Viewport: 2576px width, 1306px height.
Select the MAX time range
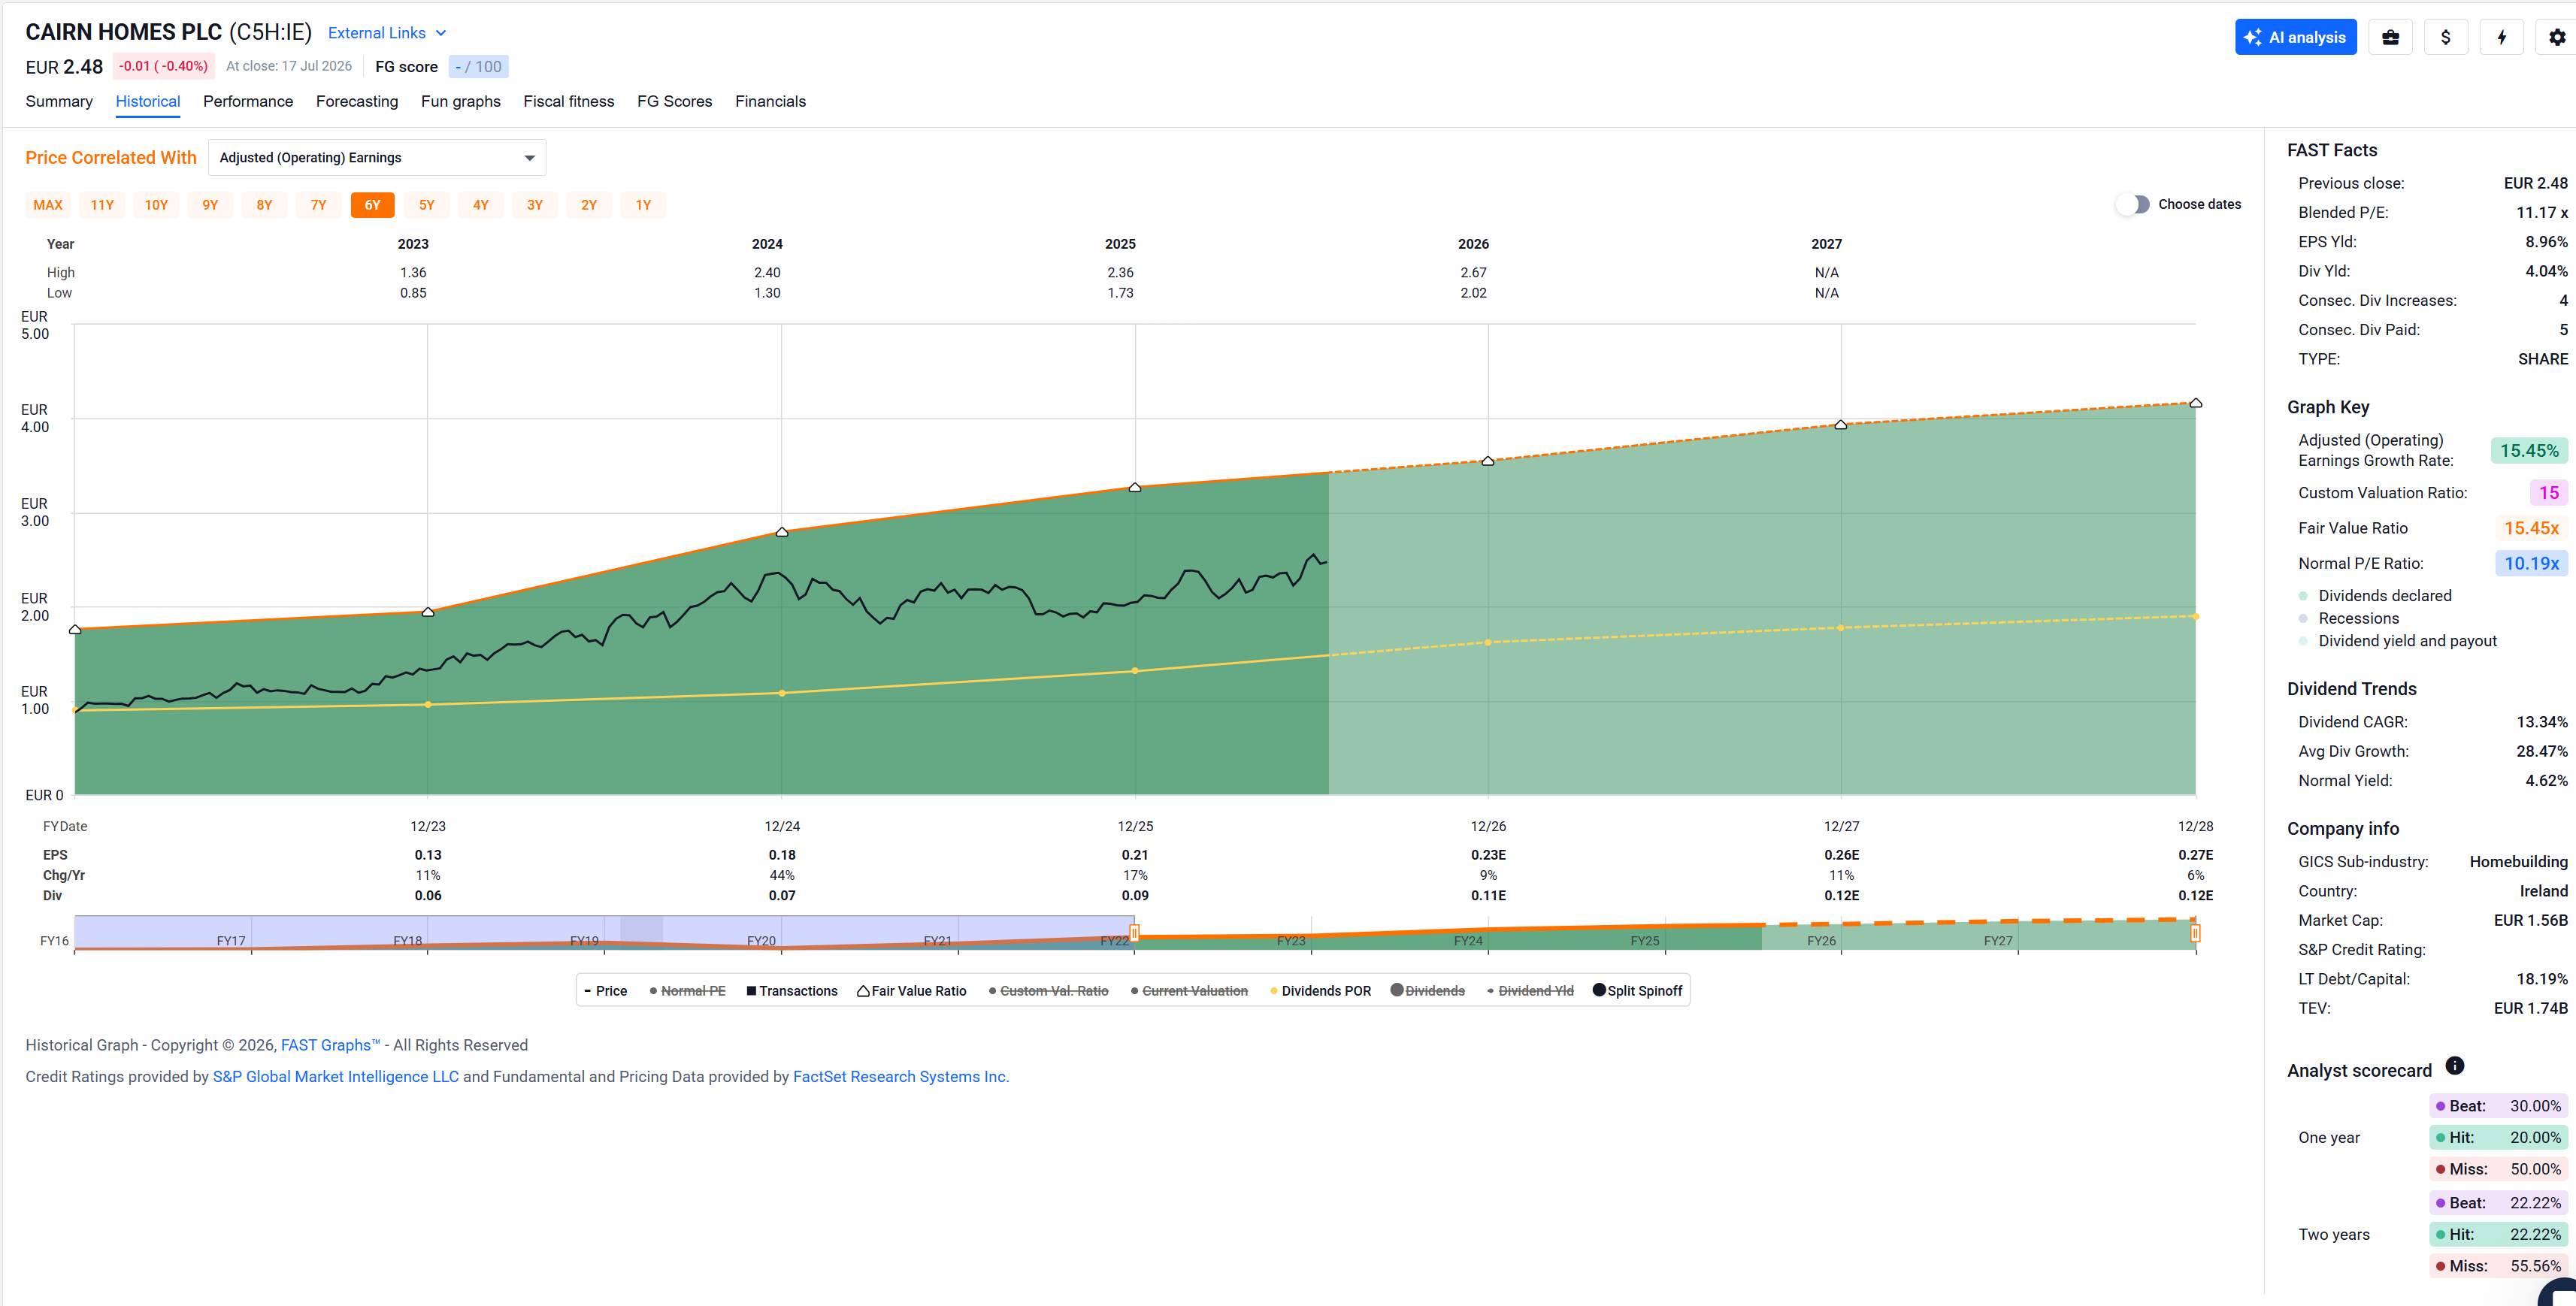point(48,205)
